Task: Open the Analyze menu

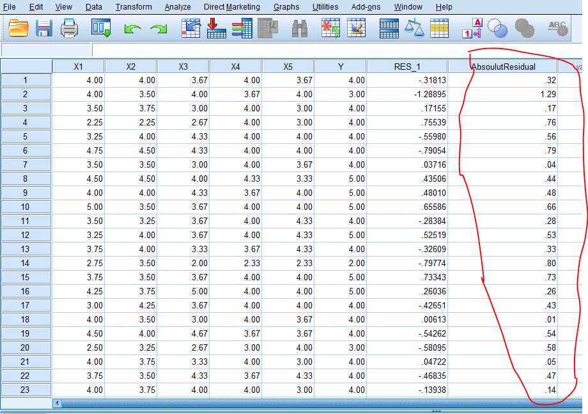Action: (x=178, y=7)
